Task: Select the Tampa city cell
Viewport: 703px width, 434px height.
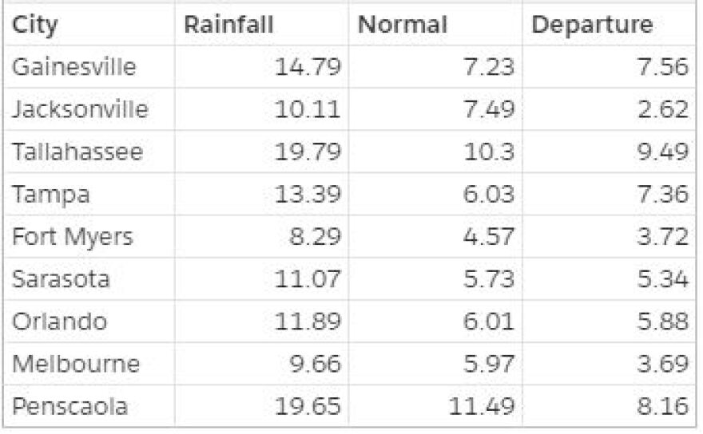Action: 89,194
